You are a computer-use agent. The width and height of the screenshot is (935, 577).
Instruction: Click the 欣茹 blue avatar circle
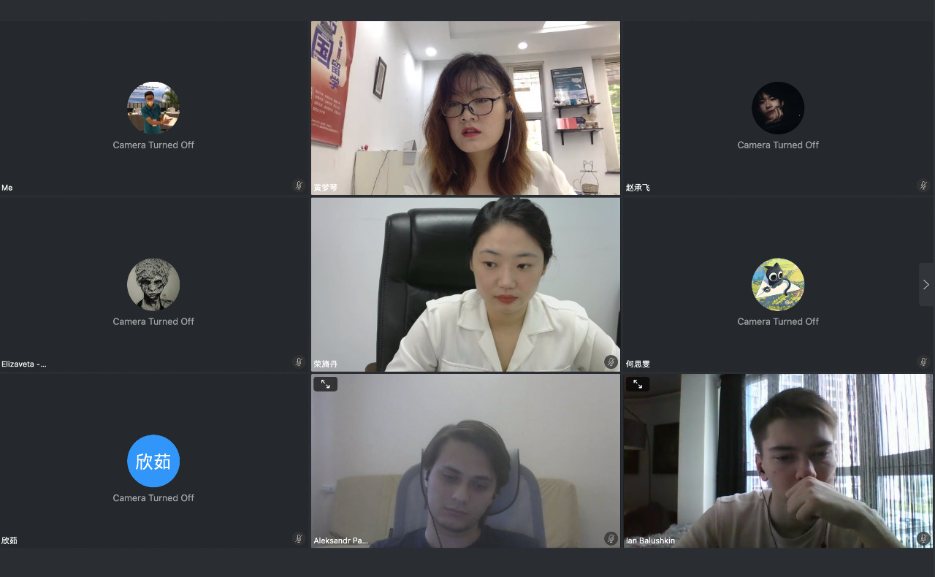[153, 461]
